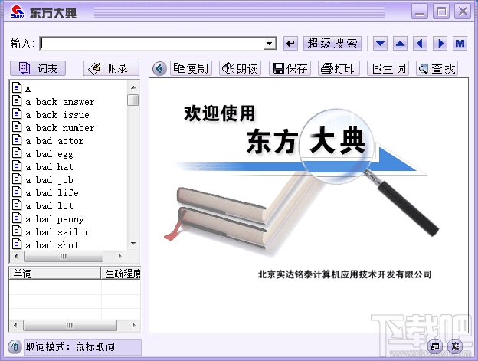Click the 朗读 read aloud button
This screenshot has height=361, width=478.
coord(241,68)
